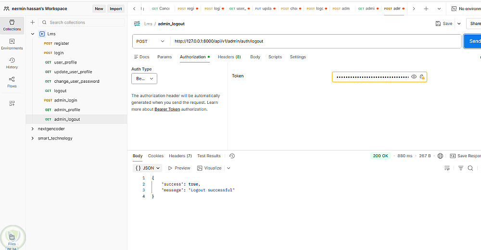The height and width of the screenshot is (250, 481).
Task: Expand the nextgencoder collection
Action: [33, 129]
